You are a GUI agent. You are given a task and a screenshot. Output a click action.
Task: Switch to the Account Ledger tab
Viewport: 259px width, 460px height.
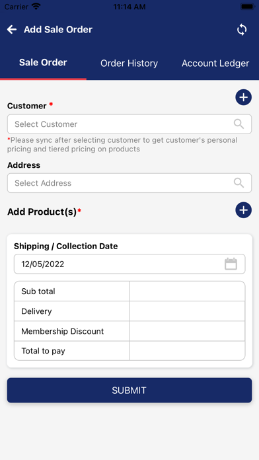[215, 63]
